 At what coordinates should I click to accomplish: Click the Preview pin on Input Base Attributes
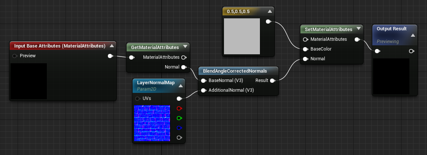click(x=15, y=56)
